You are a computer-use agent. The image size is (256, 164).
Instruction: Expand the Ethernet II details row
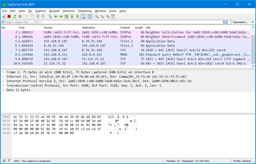click(x=3, y=77)
